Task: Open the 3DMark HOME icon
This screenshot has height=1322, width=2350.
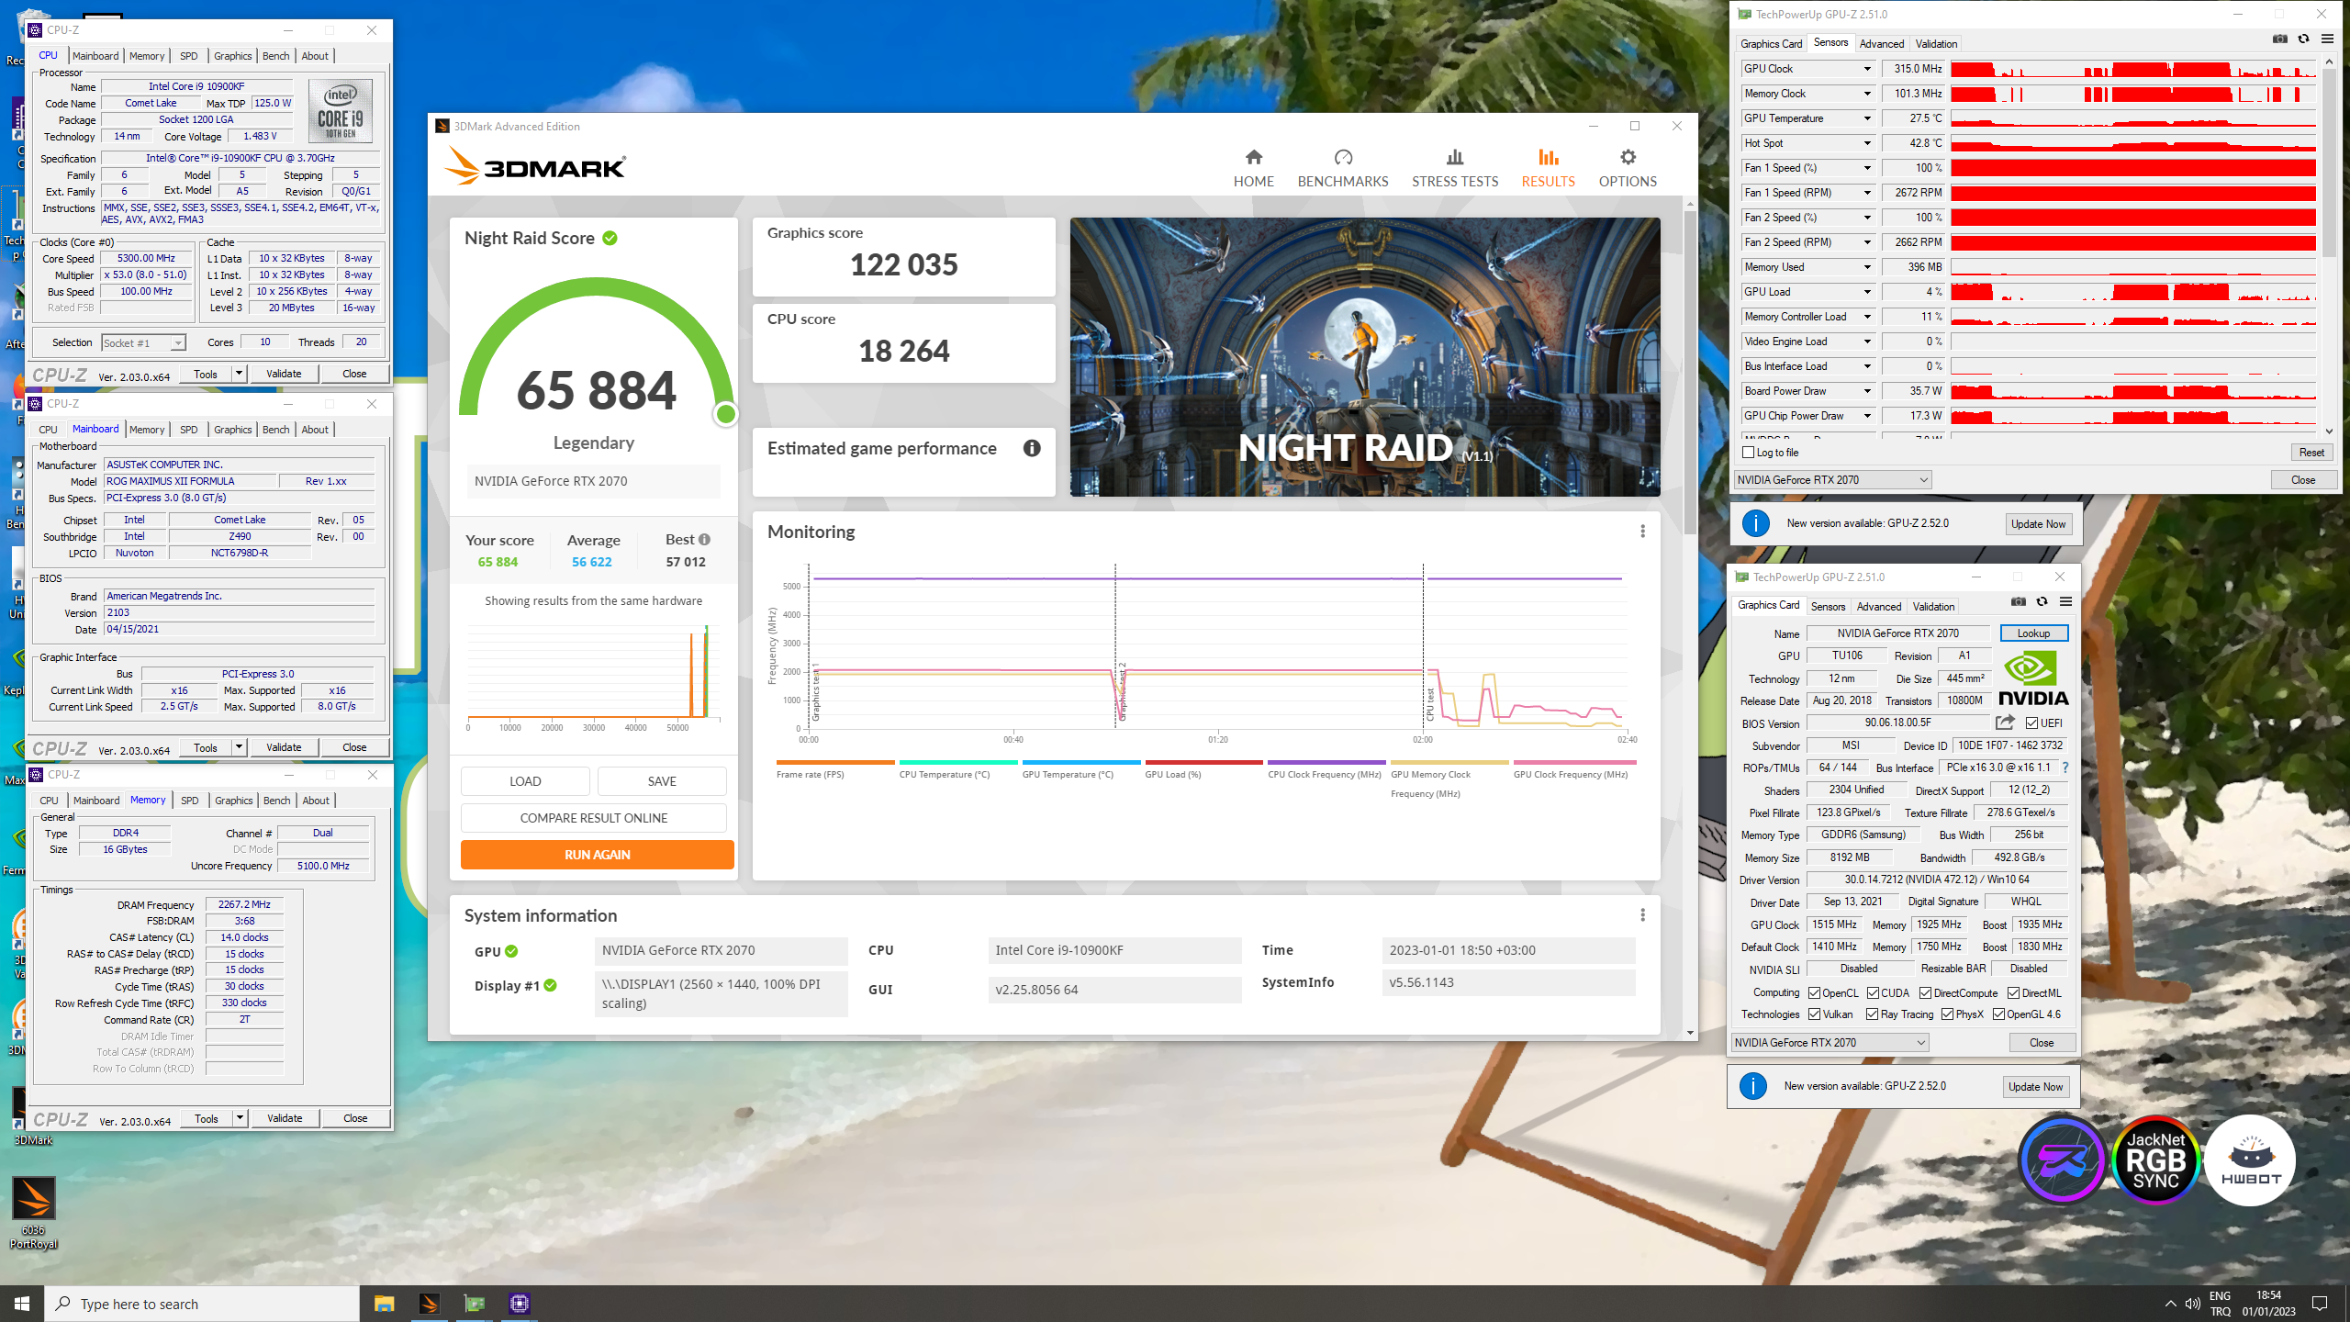Action: pos(1253,157)
